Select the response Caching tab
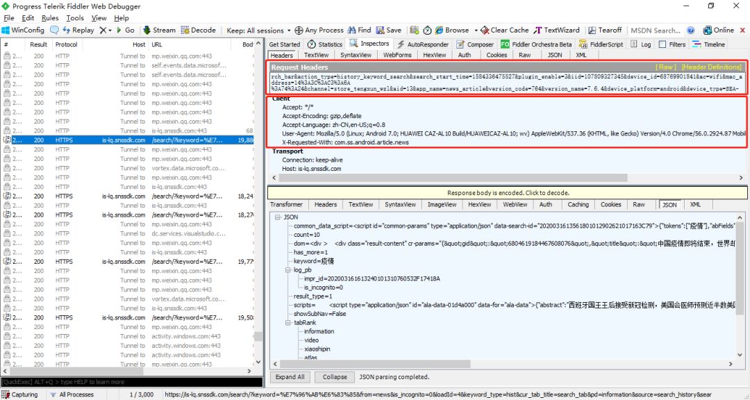 pyautogui.click(x=578, y=204)
